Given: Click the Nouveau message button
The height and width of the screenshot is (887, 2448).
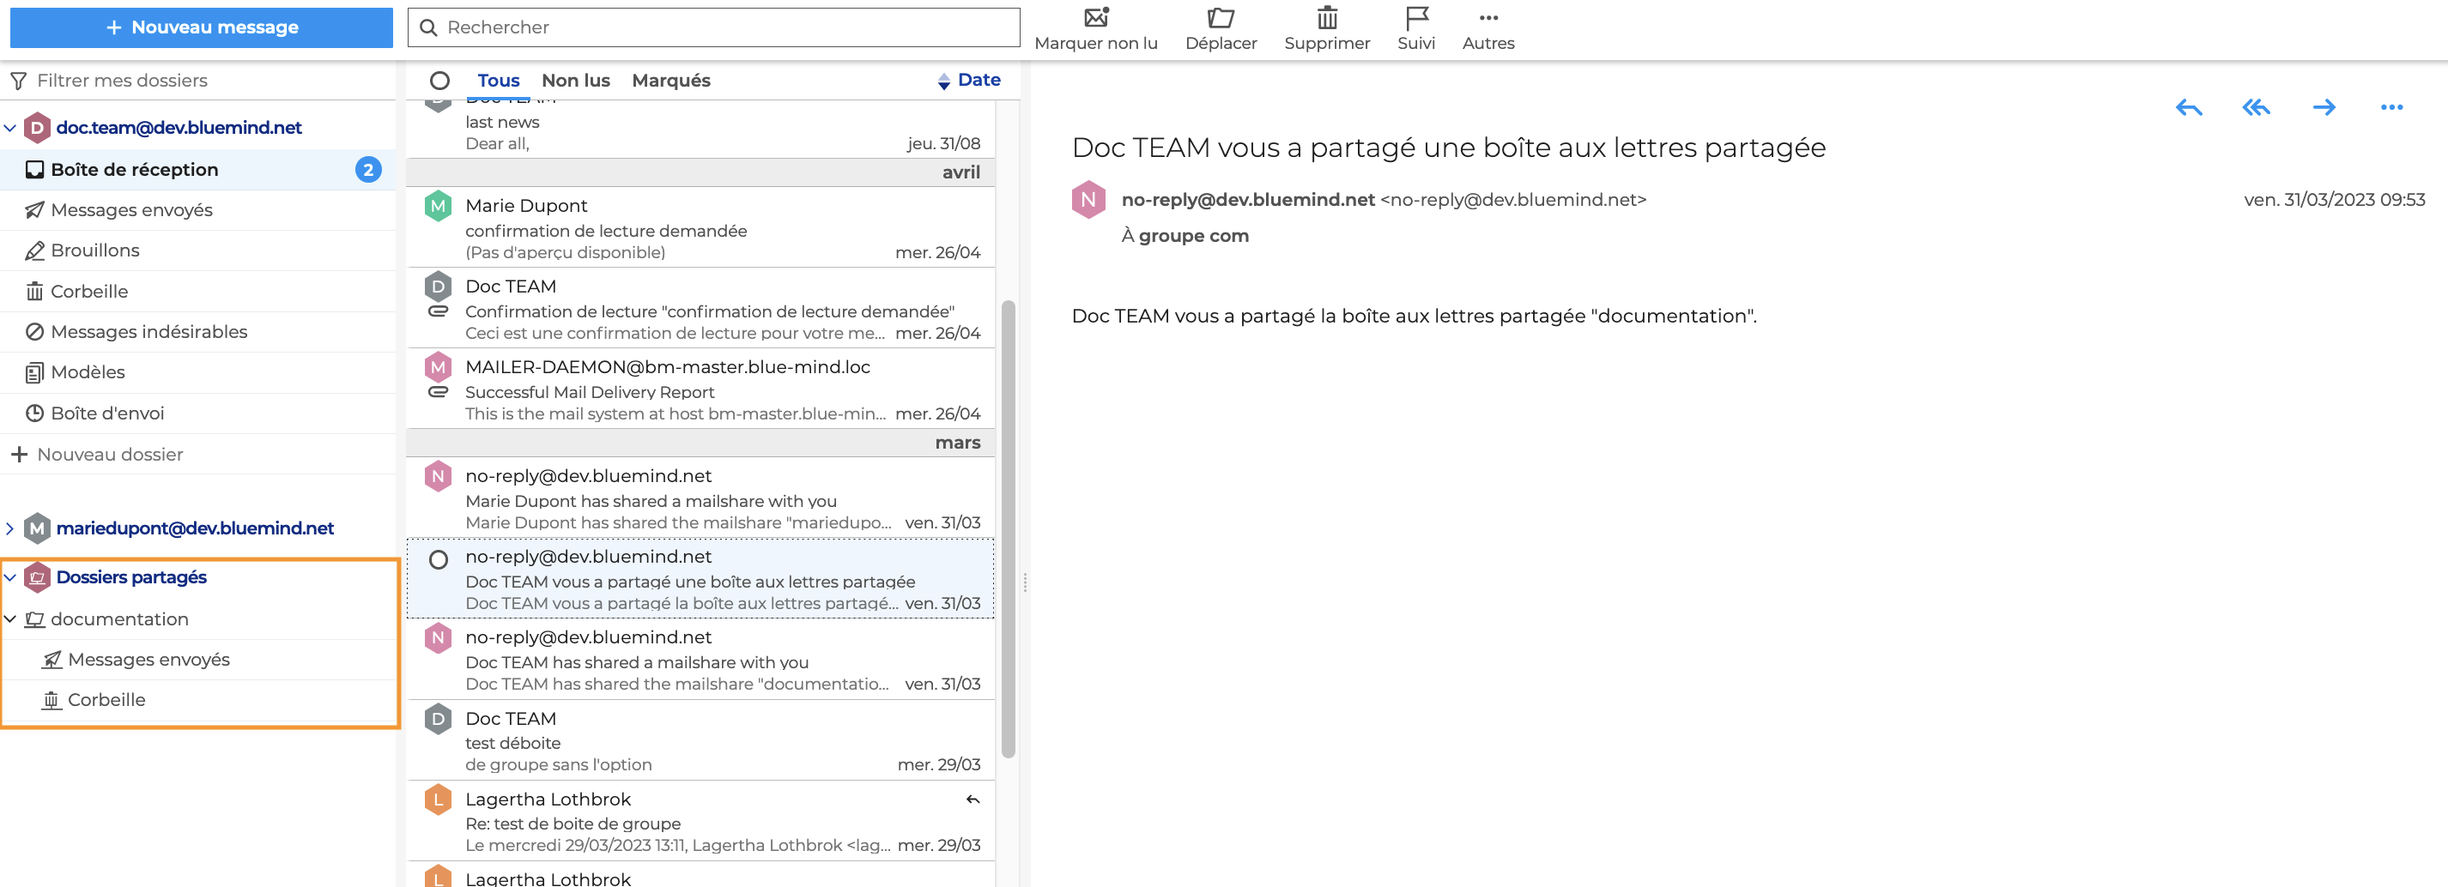Looking at the screenshot, I should (x=202, y=27).
